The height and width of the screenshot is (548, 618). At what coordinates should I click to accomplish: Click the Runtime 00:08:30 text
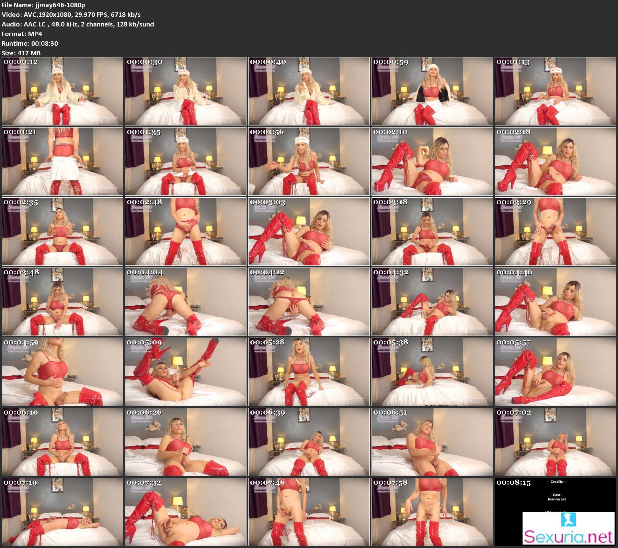pos(30,43)
